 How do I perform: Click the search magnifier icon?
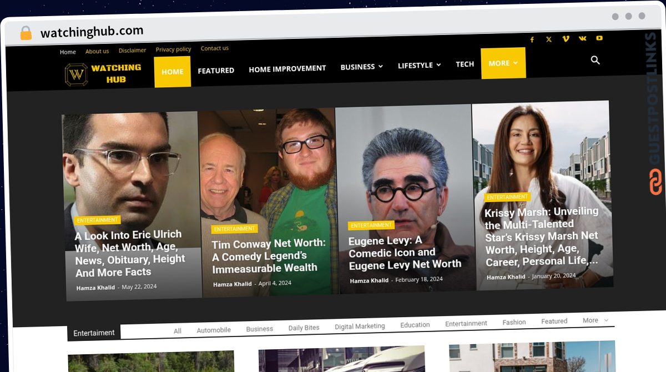tap(596, 60)
